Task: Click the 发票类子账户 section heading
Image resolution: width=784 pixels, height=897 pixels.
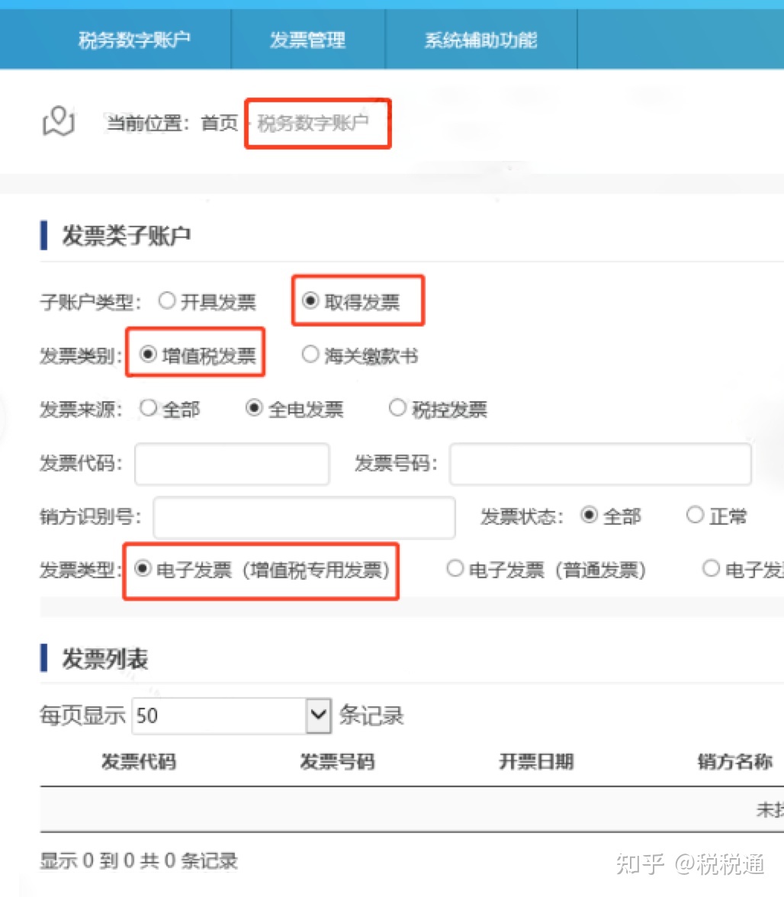Action: coord(127,236)
